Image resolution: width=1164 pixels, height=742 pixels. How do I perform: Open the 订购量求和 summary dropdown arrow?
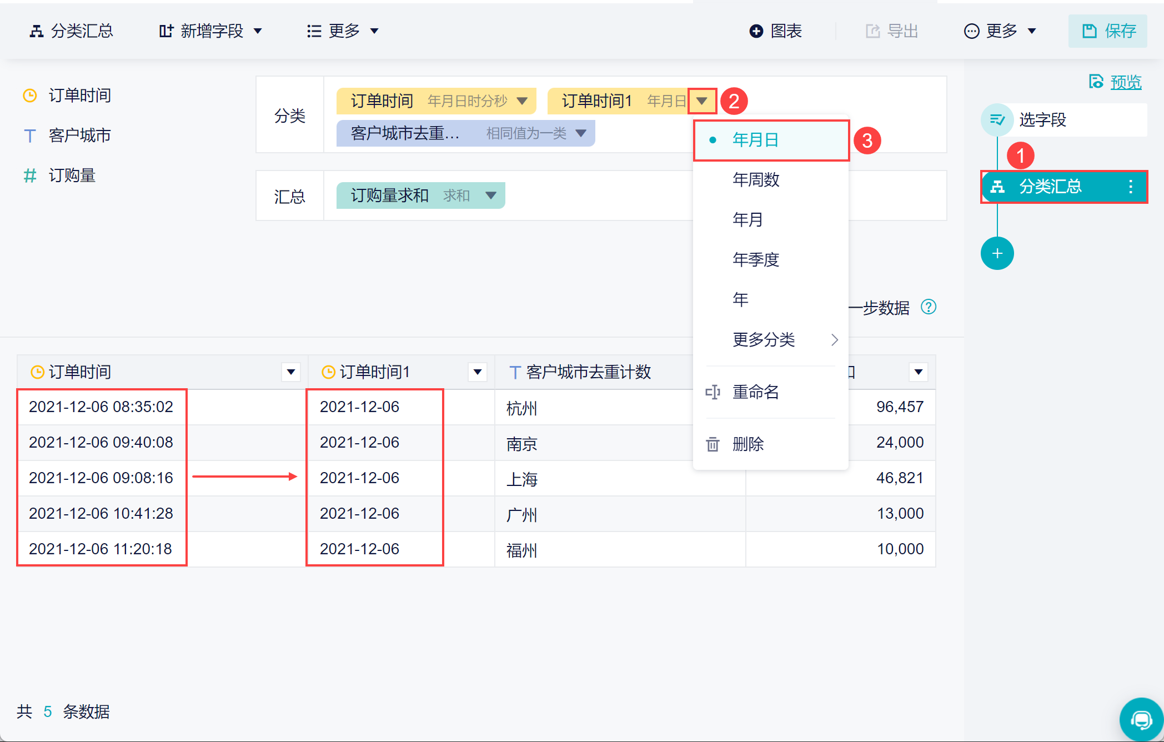tap(490, 195)
